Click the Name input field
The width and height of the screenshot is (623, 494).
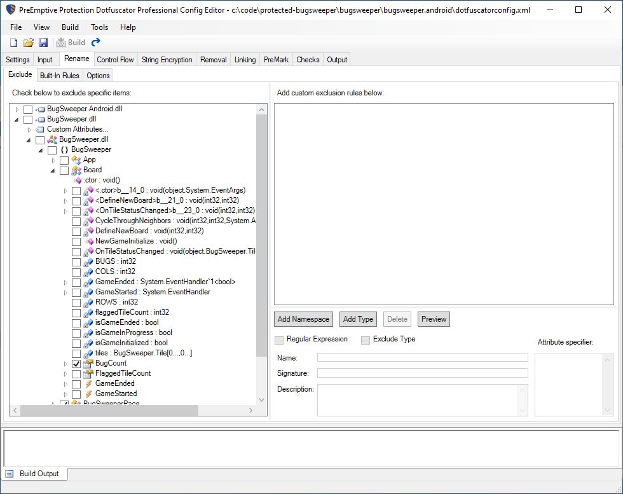click(422, 358)
